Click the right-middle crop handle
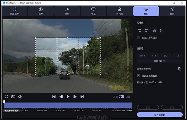Screen dimensions: 187x120 100,56
